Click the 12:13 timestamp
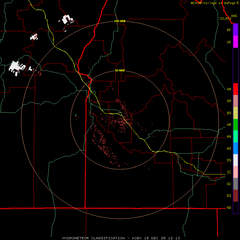Screen dimensions: 240x240 174,238
